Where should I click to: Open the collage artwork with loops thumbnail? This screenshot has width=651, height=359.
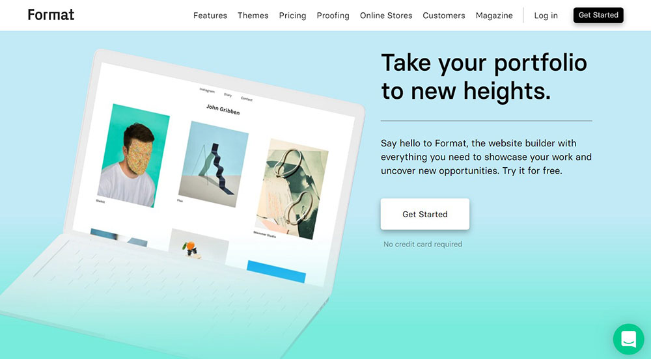pyautogui.click(x=292, y=189)
